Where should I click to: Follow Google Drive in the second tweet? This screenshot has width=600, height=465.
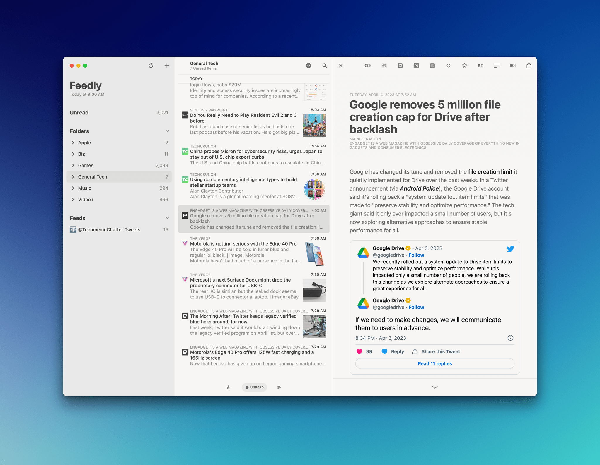416,307
